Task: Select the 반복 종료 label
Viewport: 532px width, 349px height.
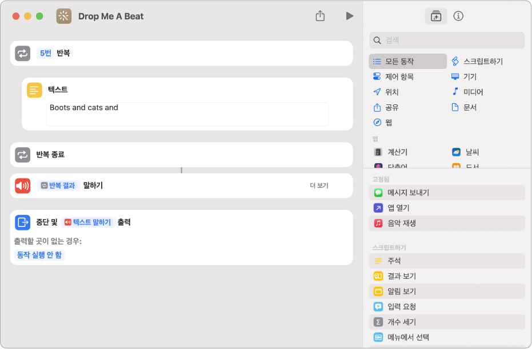Action: [x=50, y=155]
